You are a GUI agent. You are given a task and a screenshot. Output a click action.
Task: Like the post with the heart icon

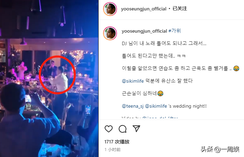pos(109,129)
